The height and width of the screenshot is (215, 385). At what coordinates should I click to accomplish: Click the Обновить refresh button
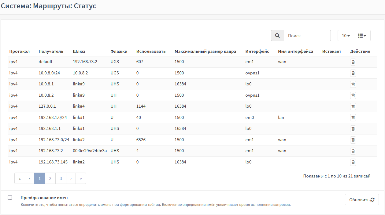tap(362, 200)
